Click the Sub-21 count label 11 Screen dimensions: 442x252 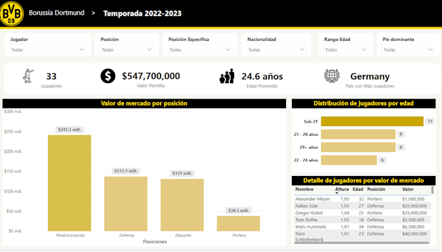point(430,121)
